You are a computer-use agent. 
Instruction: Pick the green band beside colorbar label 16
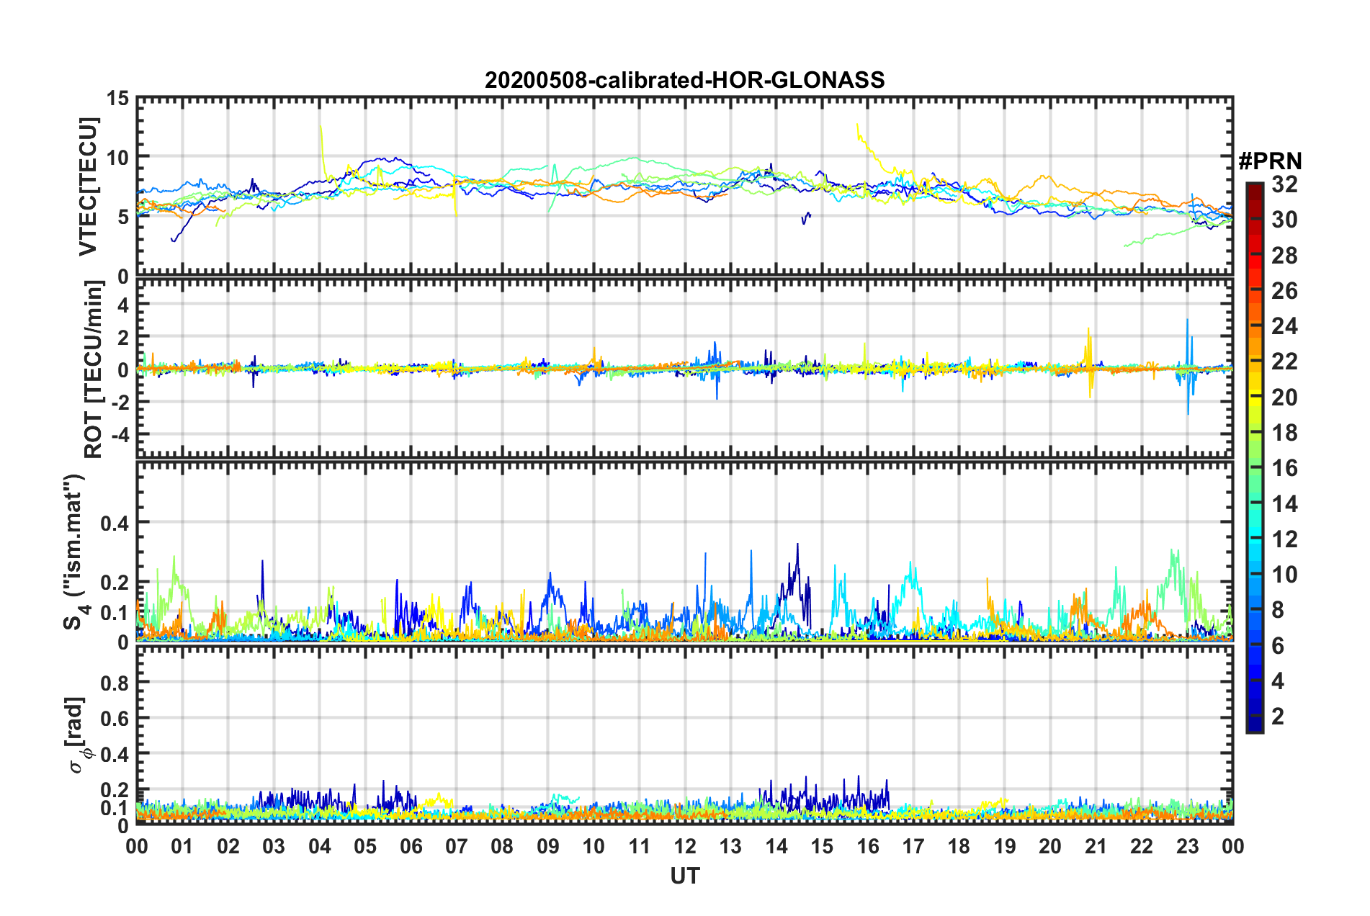pyautogui.click(x=1254, y=468)
